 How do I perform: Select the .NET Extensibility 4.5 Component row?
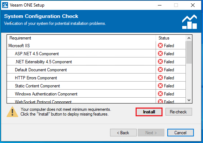[96, 61]
